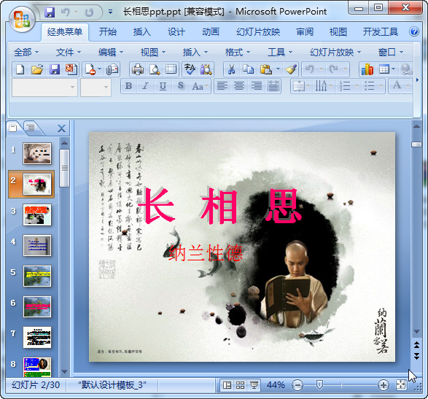The width and height of the screenshot is (428, 399).
Task: Open the font name combo box
Action: coord(44,88)
